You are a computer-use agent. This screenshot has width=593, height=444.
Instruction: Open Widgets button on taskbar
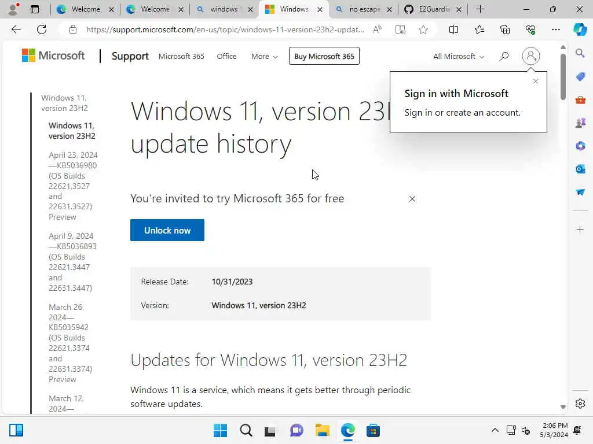click(x=16, y=430)
